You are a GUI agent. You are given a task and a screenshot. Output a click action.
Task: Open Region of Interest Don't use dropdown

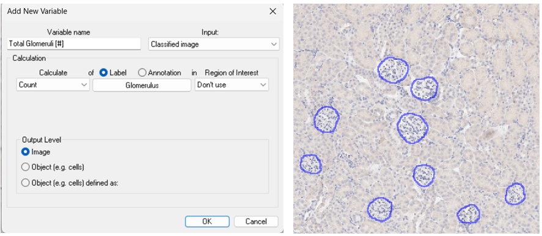point(232,85)
